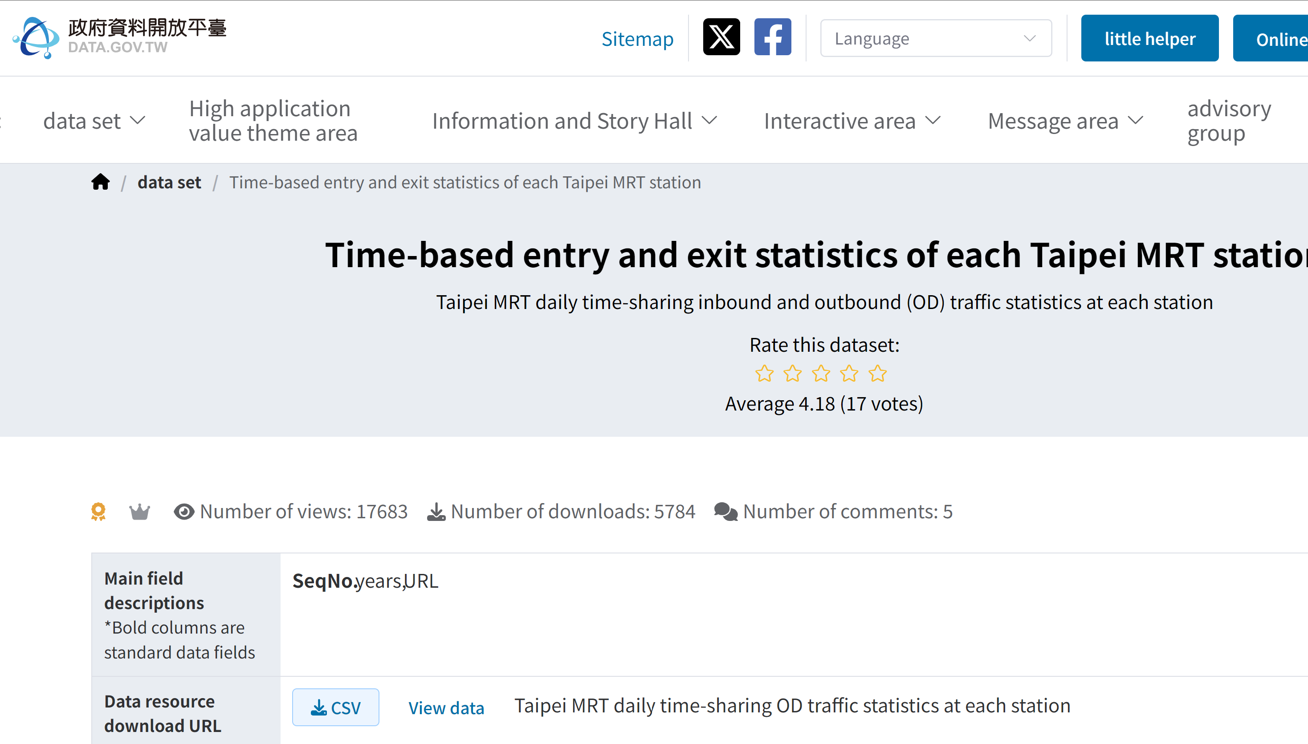Viewport: 1308px width, 744px height.
Task: Click the gold award badge icon
Action: (x=98, y=512)
